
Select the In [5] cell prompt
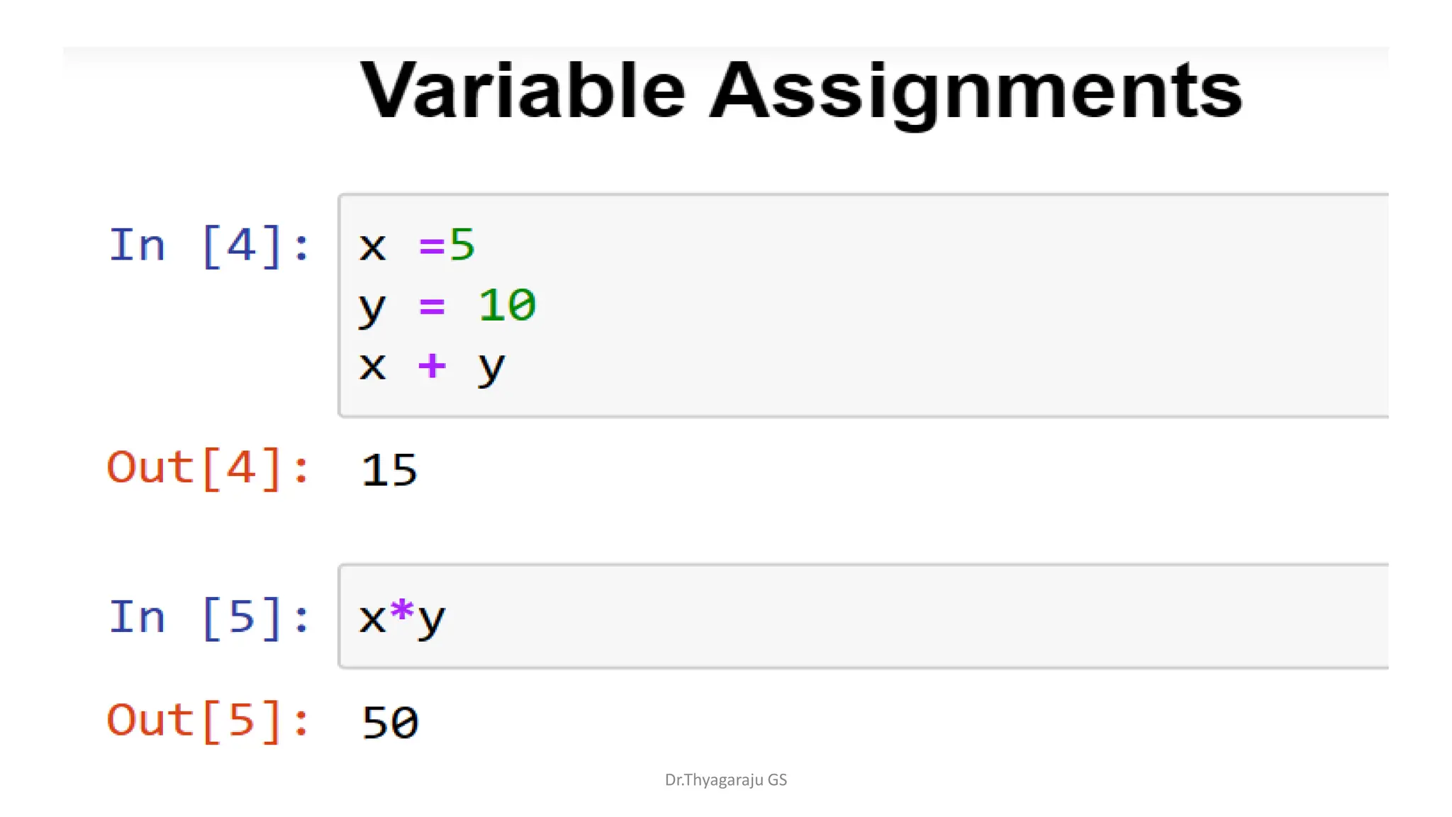point(209,618)
